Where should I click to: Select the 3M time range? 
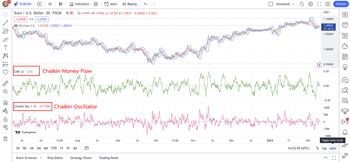point(39,148)
